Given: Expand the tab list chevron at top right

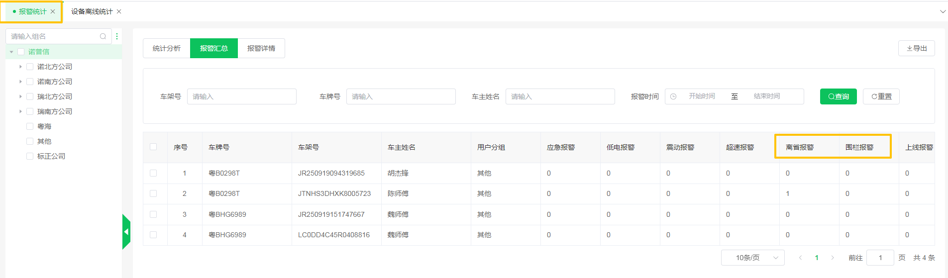Looking at the screenshot, I should pos(943,11).
